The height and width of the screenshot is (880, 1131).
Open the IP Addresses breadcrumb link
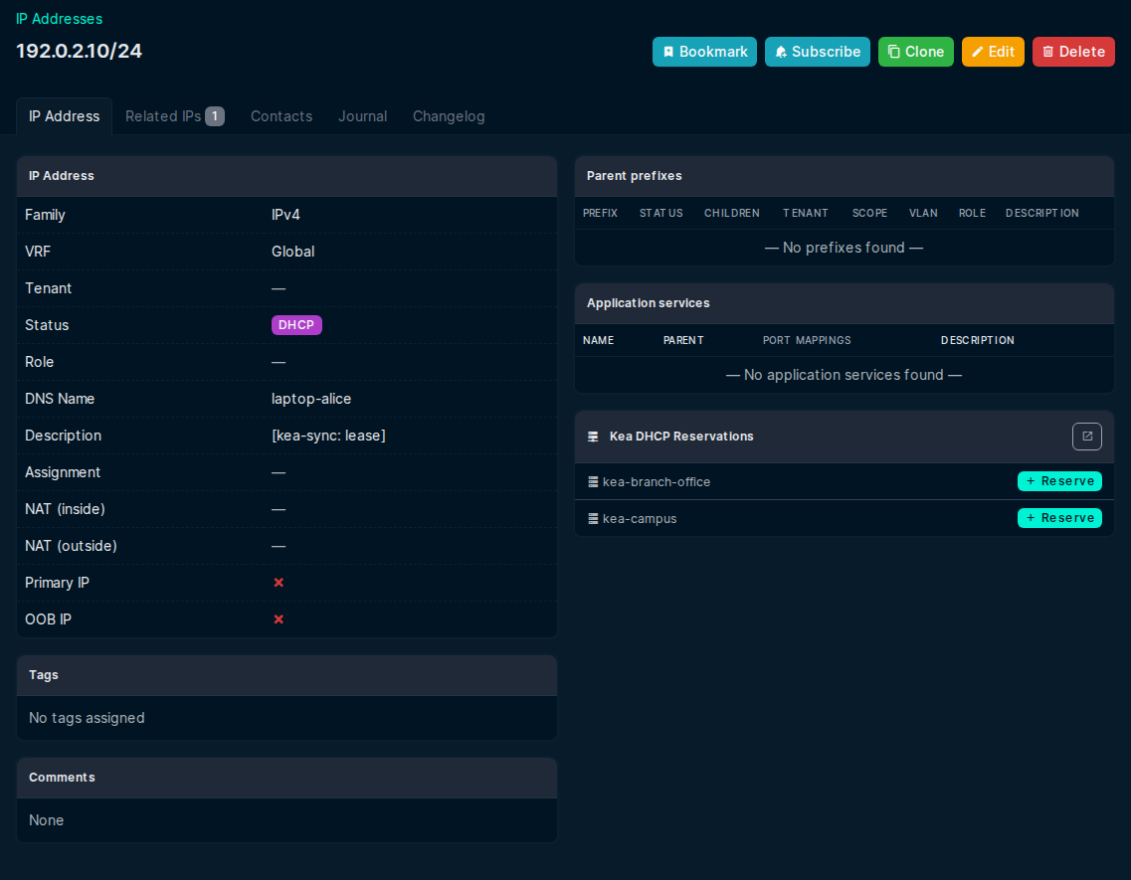coord(59,19)
